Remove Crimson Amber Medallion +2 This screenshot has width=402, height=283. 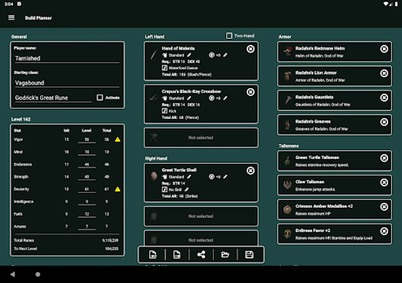tap(384, 207)
